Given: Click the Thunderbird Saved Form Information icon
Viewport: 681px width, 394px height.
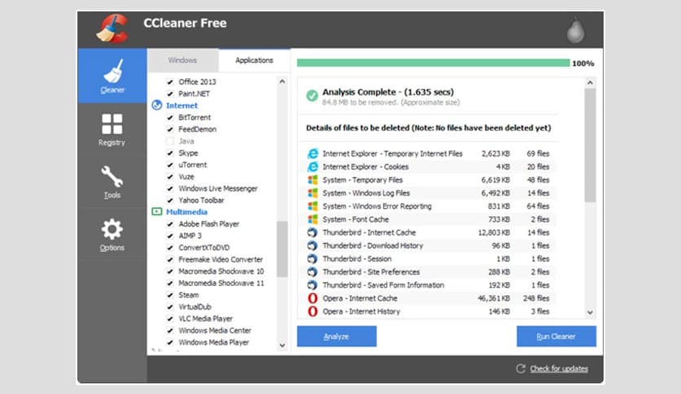Looking at the screenshot, I should pyautogui.click(x=313, y=285).
